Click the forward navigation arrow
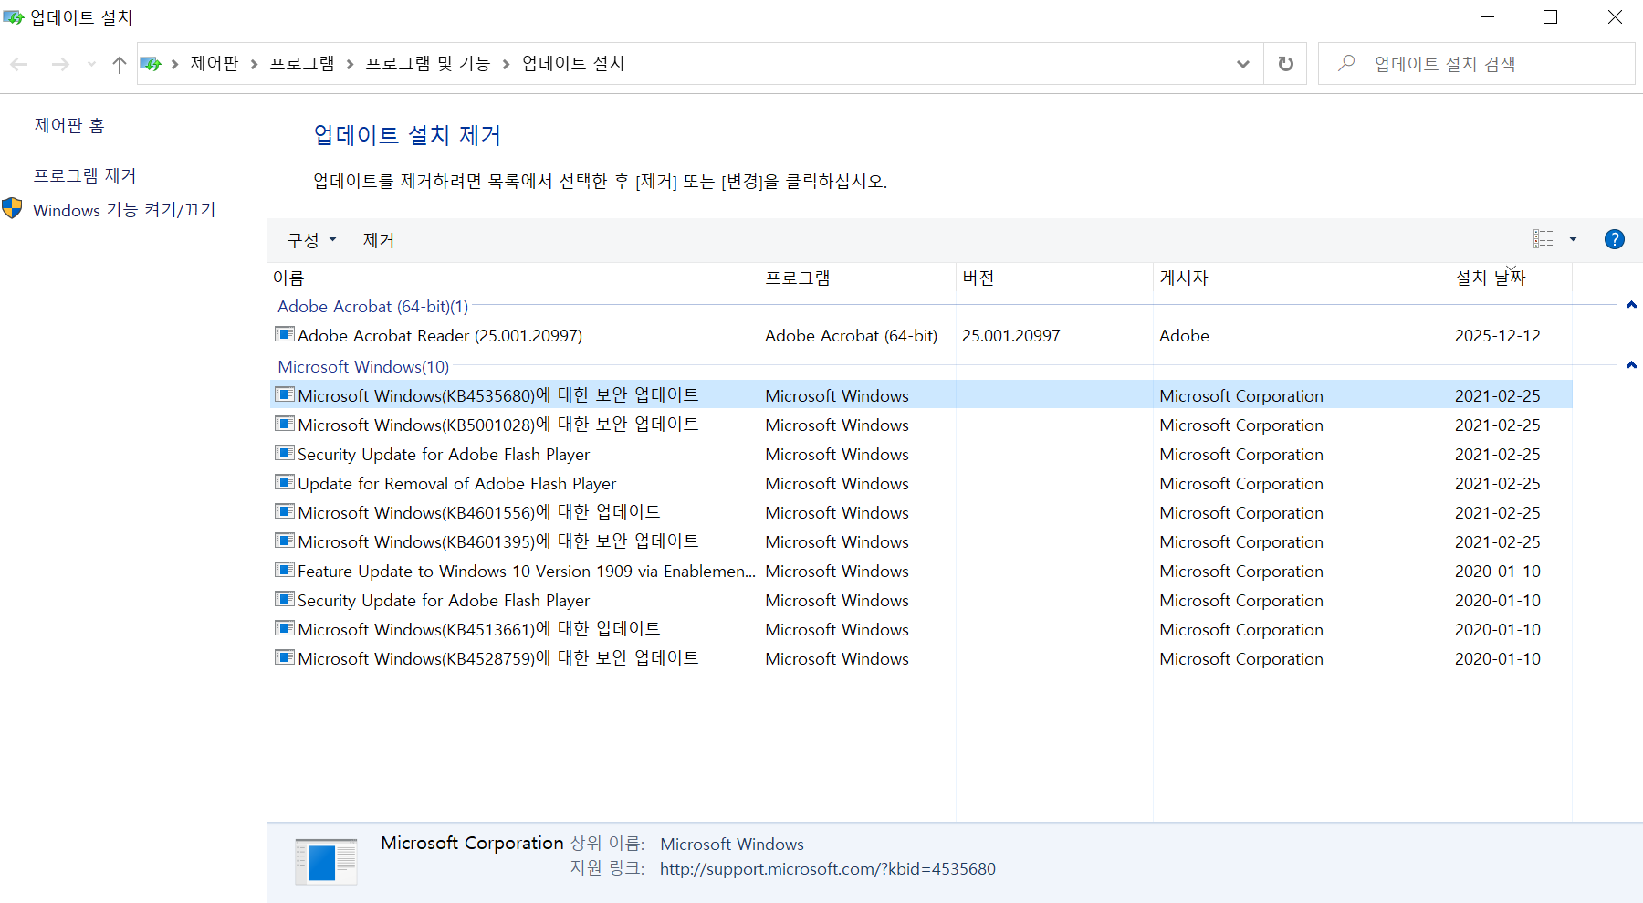The width and height of the screenshot is (1643, 903). 60,64
